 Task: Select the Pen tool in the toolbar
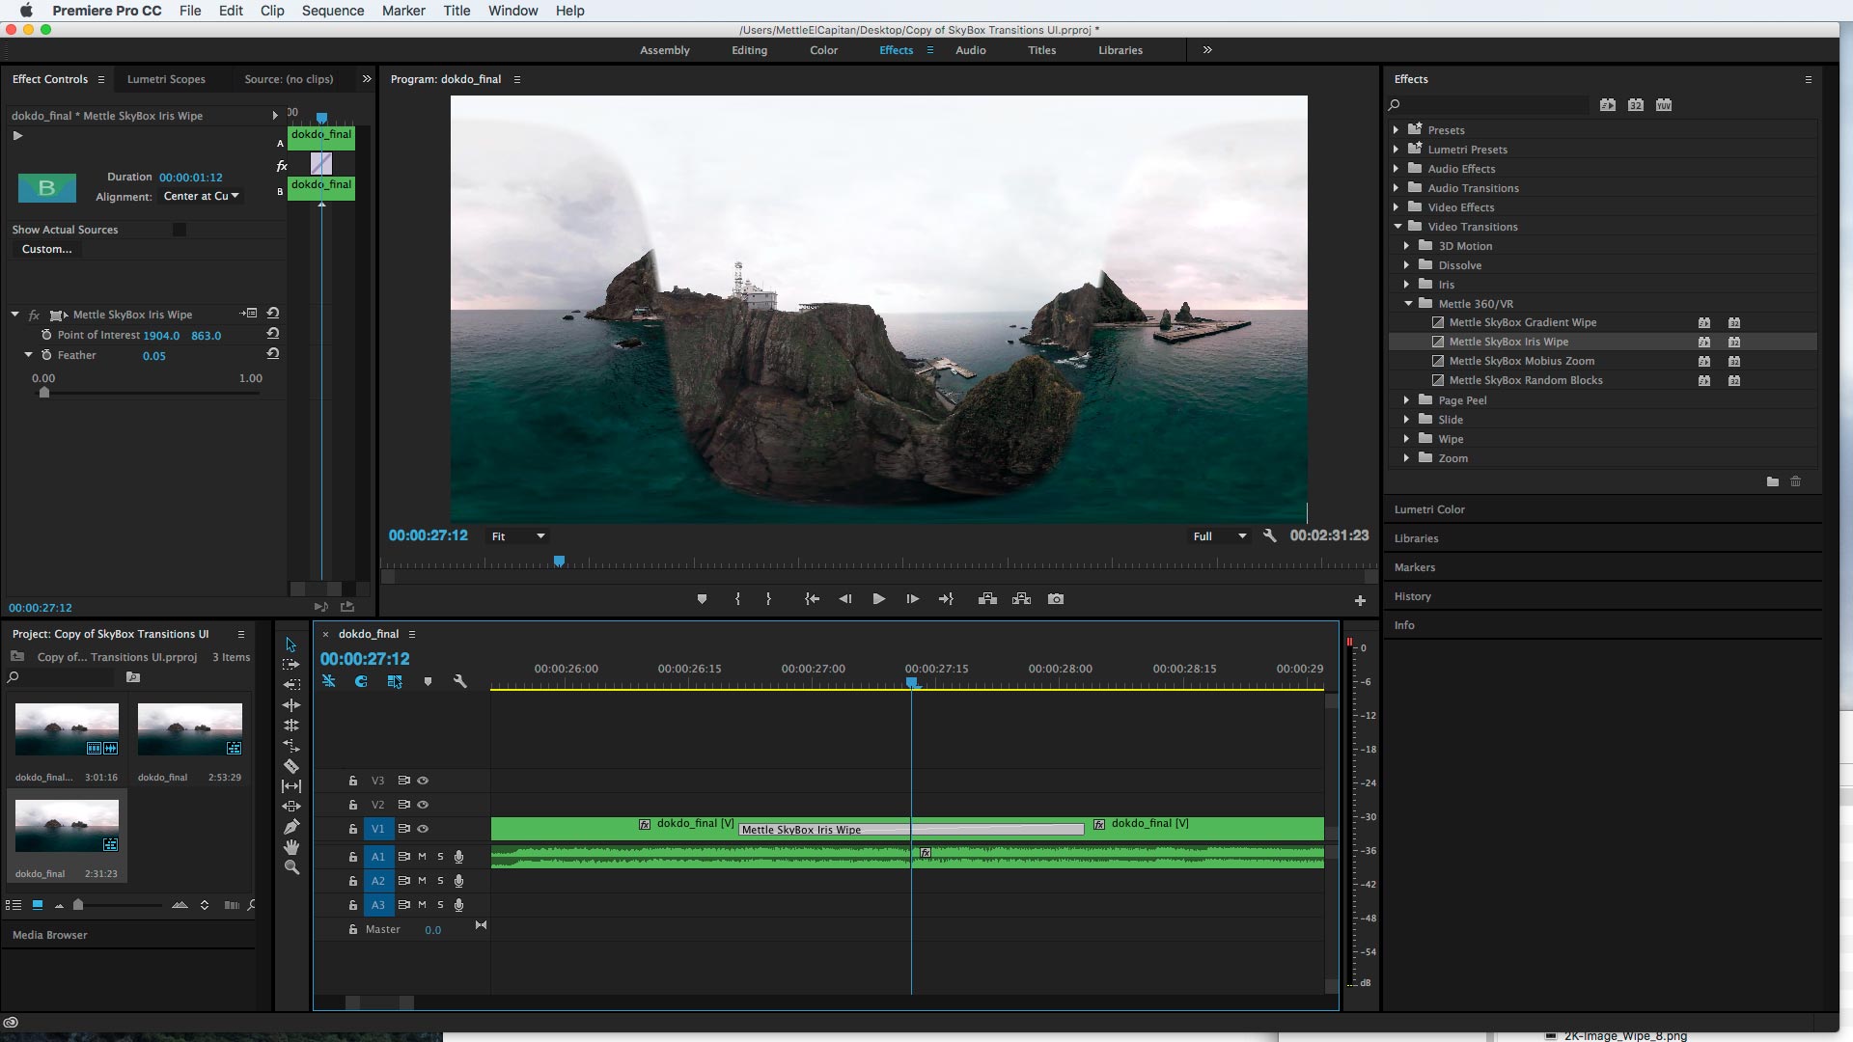290,827
